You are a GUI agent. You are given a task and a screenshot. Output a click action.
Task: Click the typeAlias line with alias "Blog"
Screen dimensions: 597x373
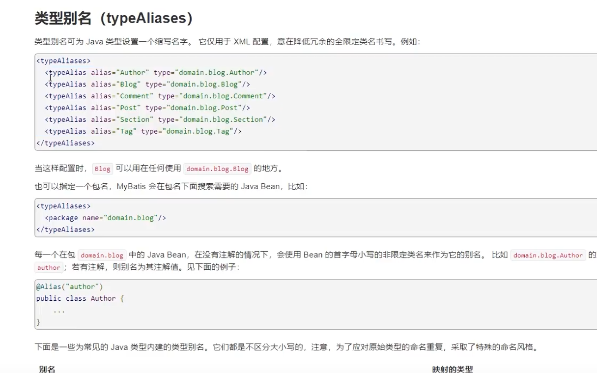click(147, 84)
